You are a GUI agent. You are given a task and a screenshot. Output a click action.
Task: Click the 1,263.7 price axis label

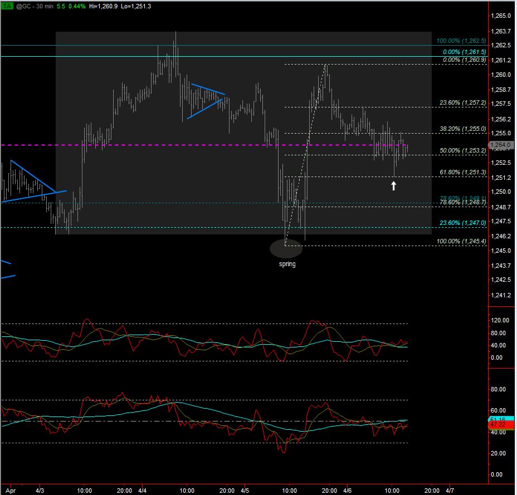point(501,31)
